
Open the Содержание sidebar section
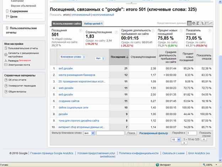[x=19, y=11]
